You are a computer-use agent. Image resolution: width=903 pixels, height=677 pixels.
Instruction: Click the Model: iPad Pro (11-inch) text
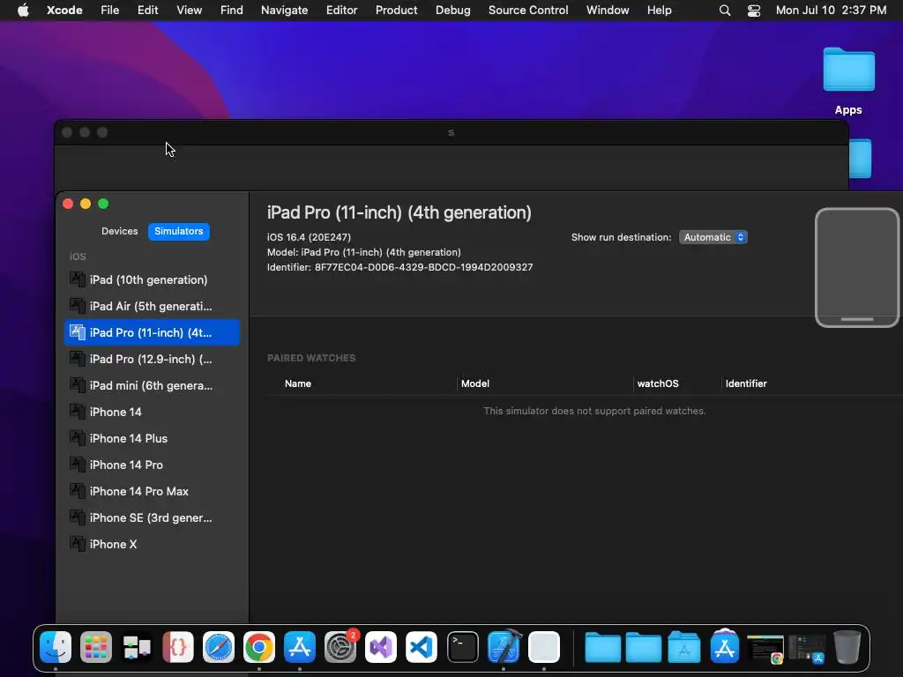[364, 252]
